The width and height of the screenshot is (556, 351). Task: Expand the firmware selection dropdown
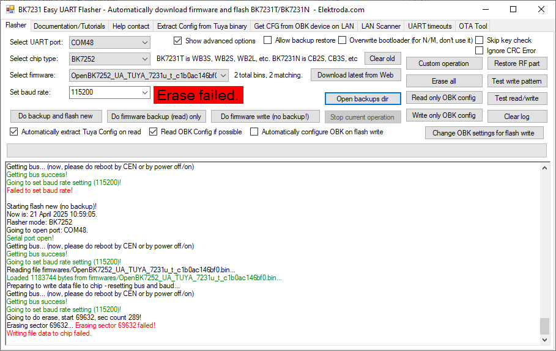(223, 75)
